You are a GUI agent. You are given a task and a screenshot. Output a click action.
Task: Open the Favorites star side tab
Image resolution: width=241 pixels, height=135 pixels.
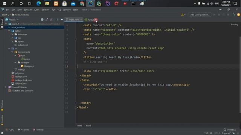point(2,120)
